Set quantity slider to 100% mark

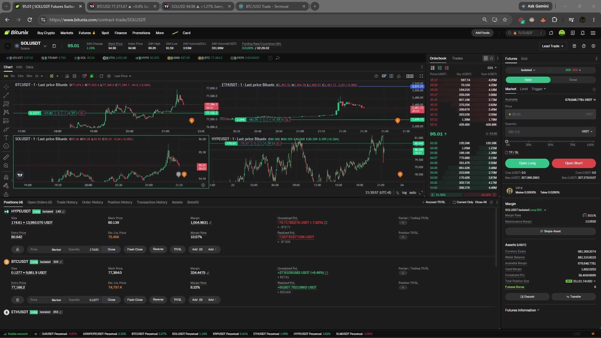click(594, 142)
